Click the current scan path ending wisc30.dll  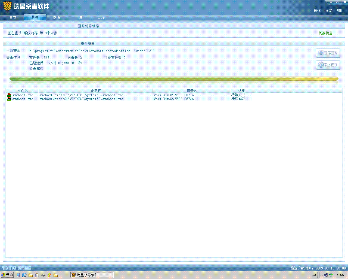(x=92, y=51)
